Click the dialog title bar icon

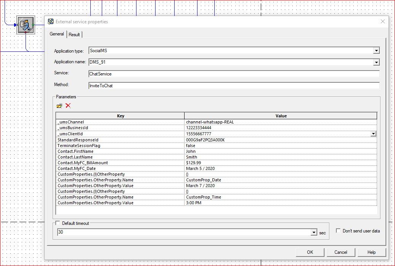point(51,22)
